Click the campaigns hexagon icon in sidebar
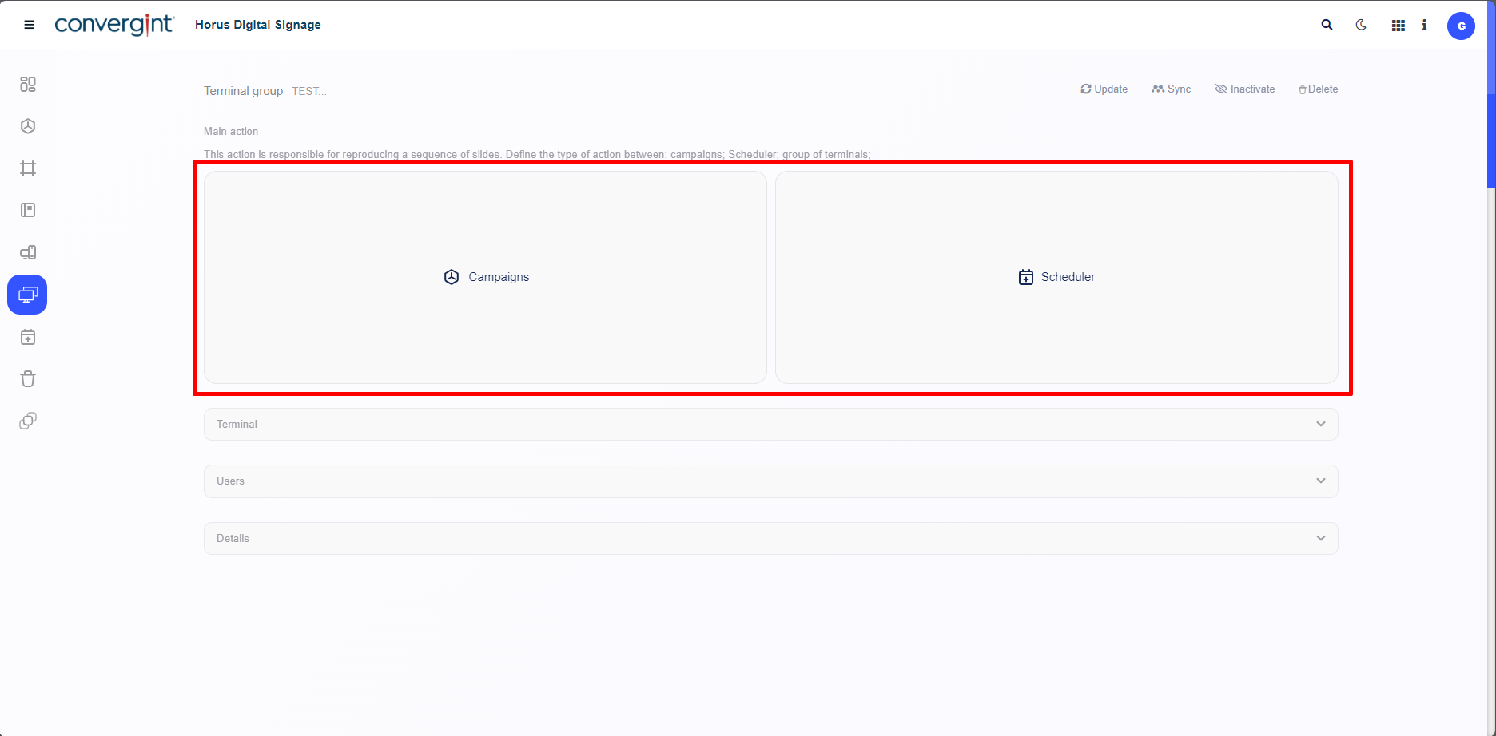The height and width of the screenshot is (736, 1496). (28, 126)
